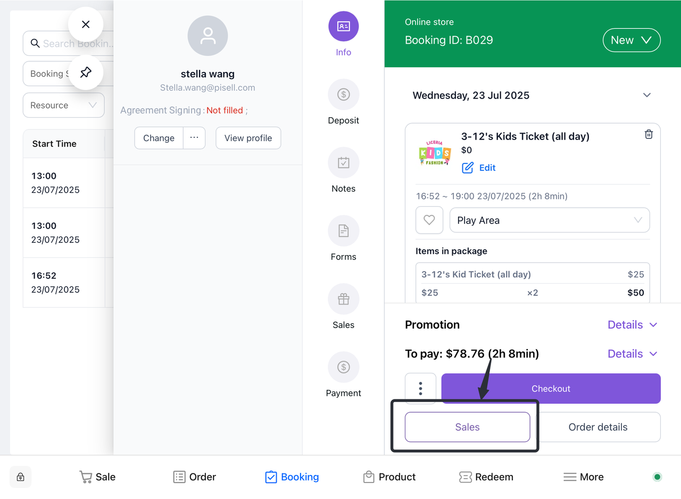Screen dimensions: 681x499
Task: Open the Notes calendar icon
Action: [343, 163]
